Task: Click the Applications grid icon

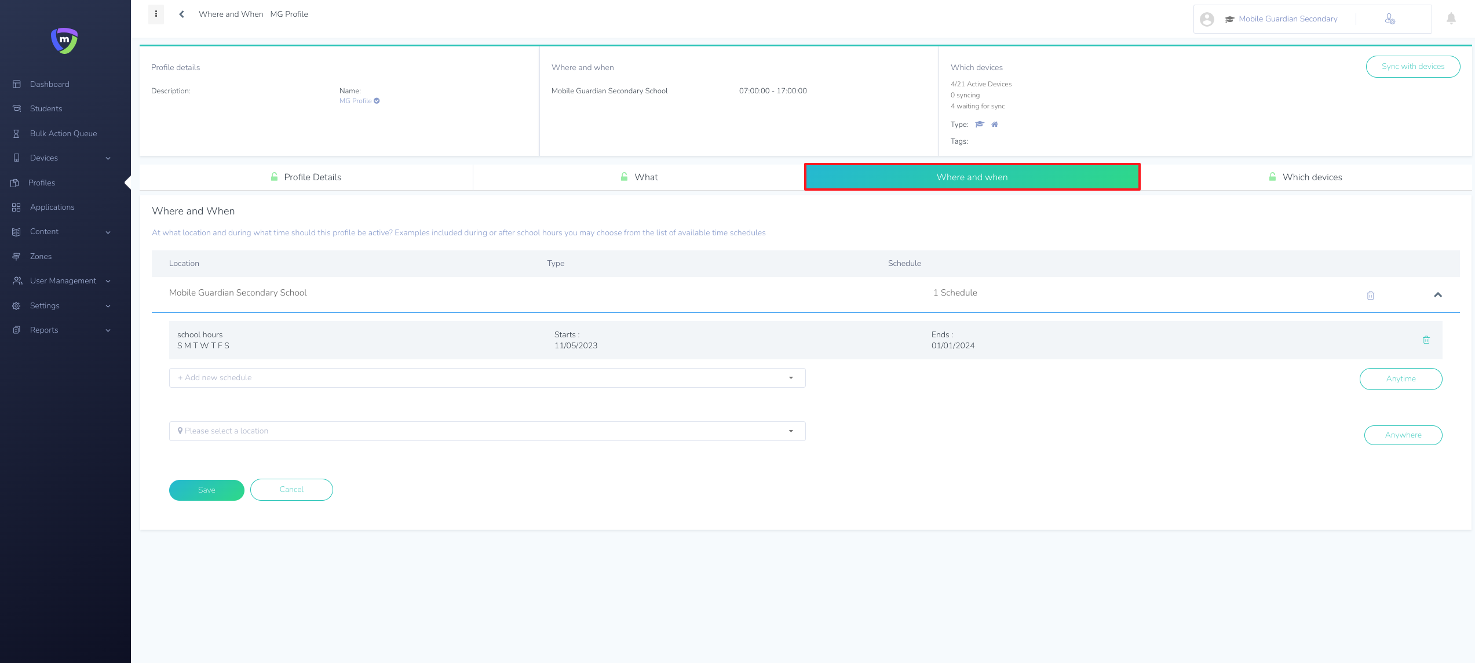Action: (16, 207)
